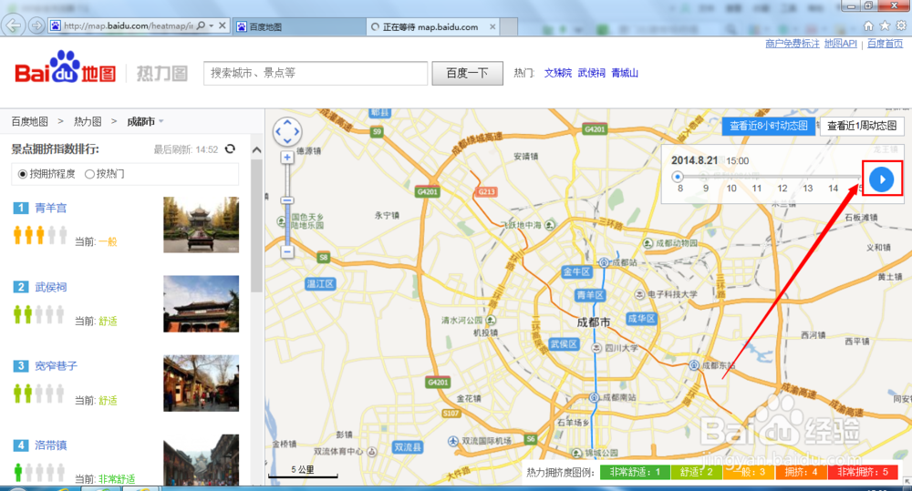Open the 宽窄巷子 ranking title

[56, 366]
